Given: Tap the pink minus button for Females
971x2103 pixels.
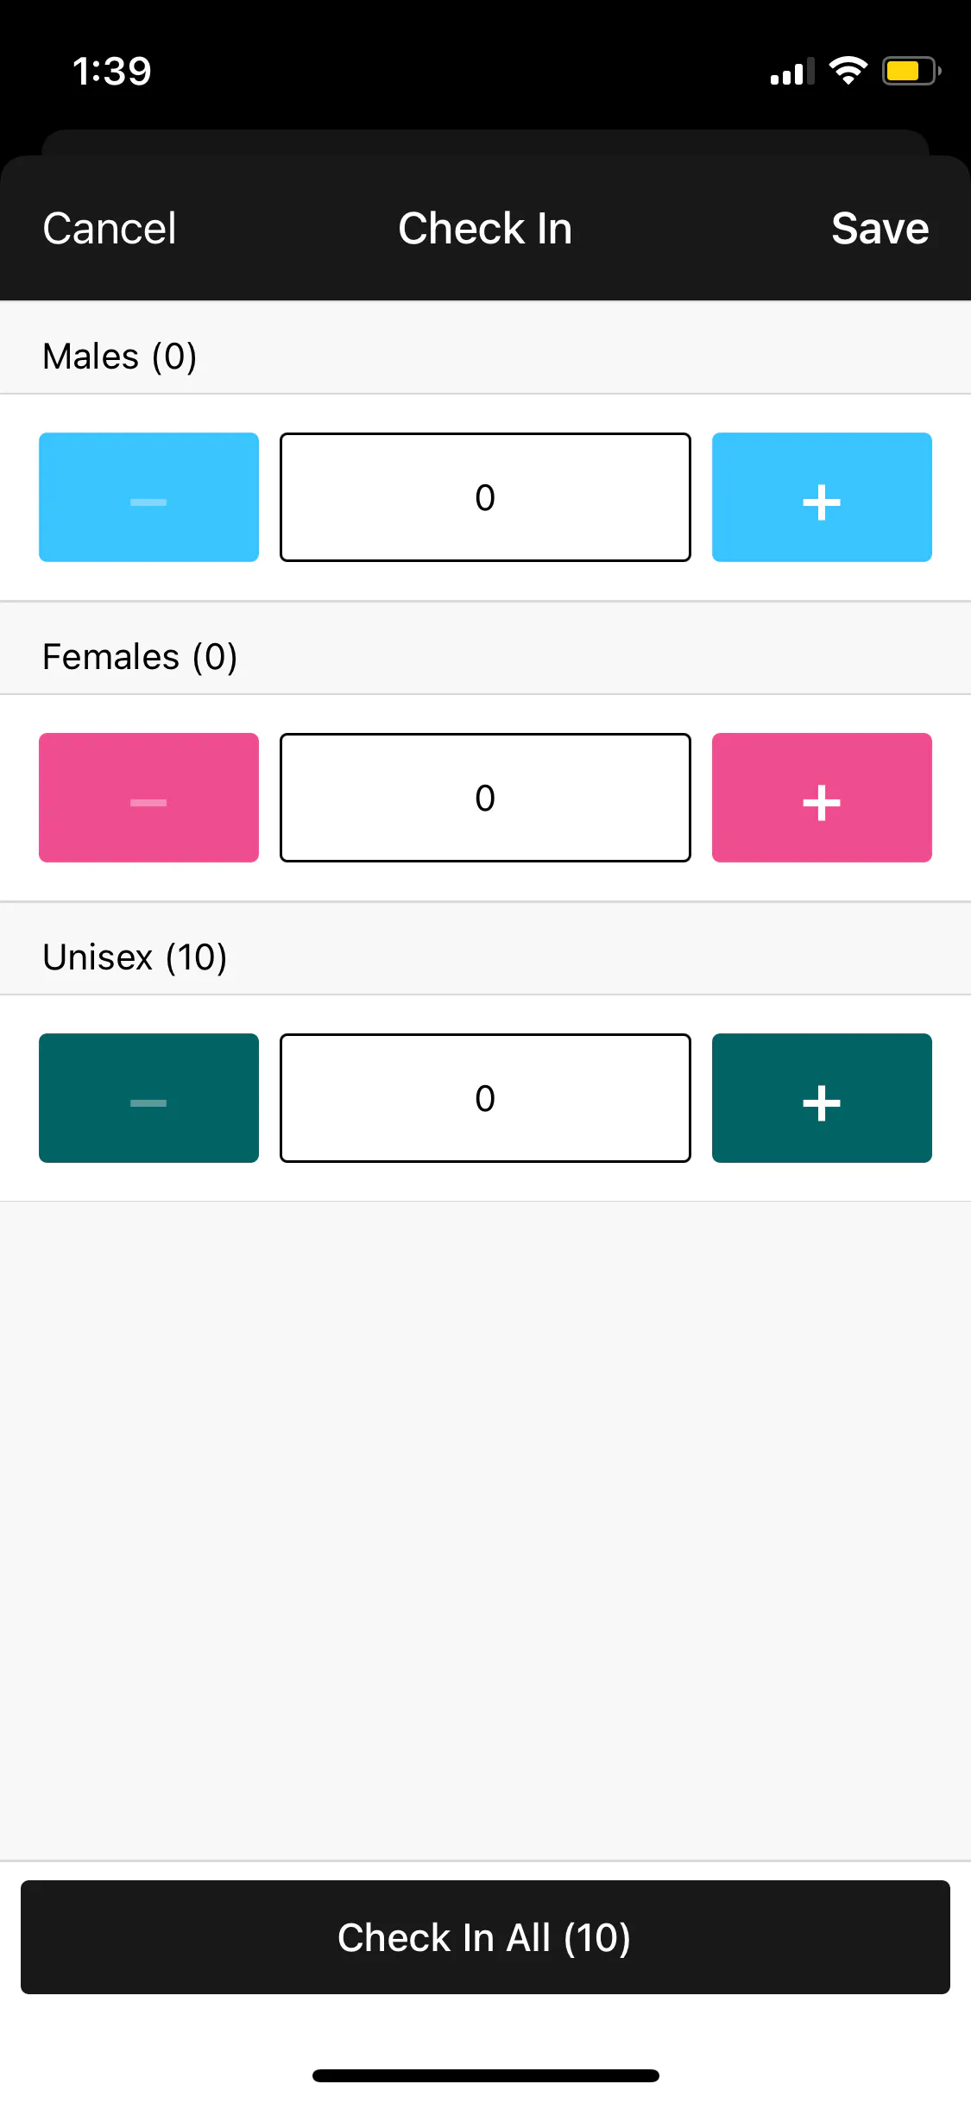Looking at the screenshot, I should point(148,798).
